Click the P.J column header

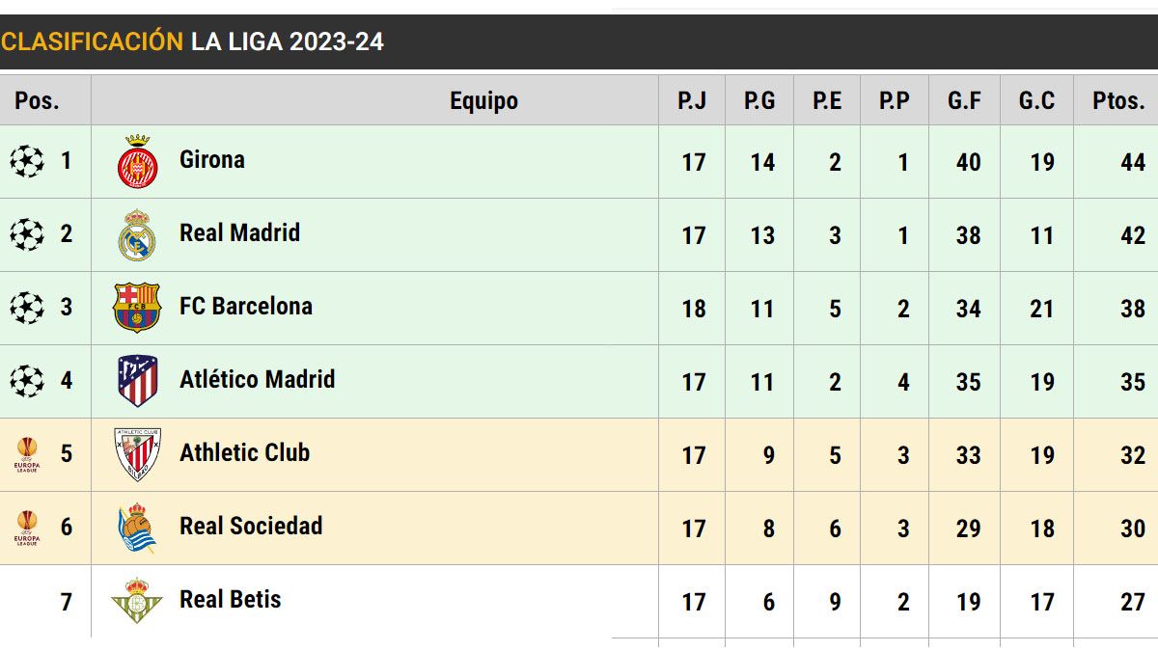[x=692, y=100]
